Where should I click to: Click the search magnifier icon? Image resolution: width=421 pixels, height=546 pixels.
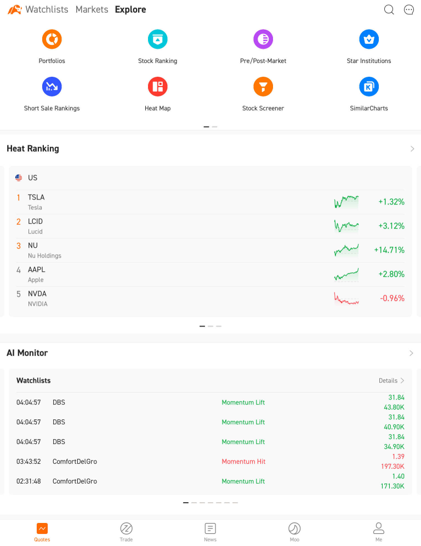[x=389, y=9]
